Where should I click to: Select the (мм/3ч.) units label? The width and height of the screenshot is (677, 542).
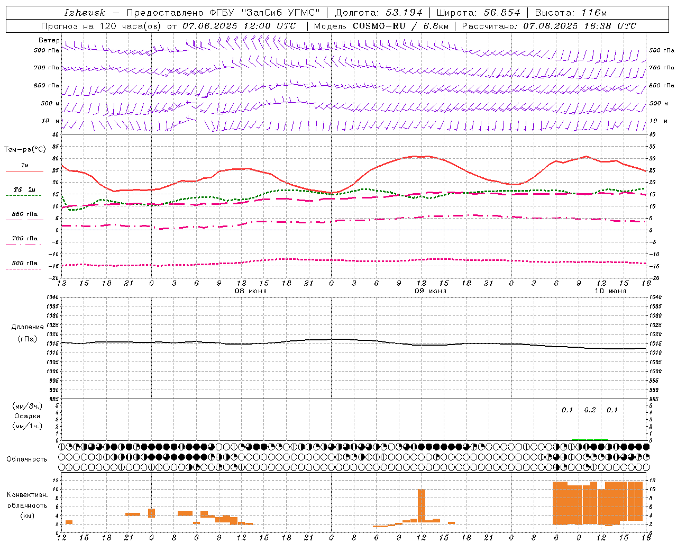[27, 406]
